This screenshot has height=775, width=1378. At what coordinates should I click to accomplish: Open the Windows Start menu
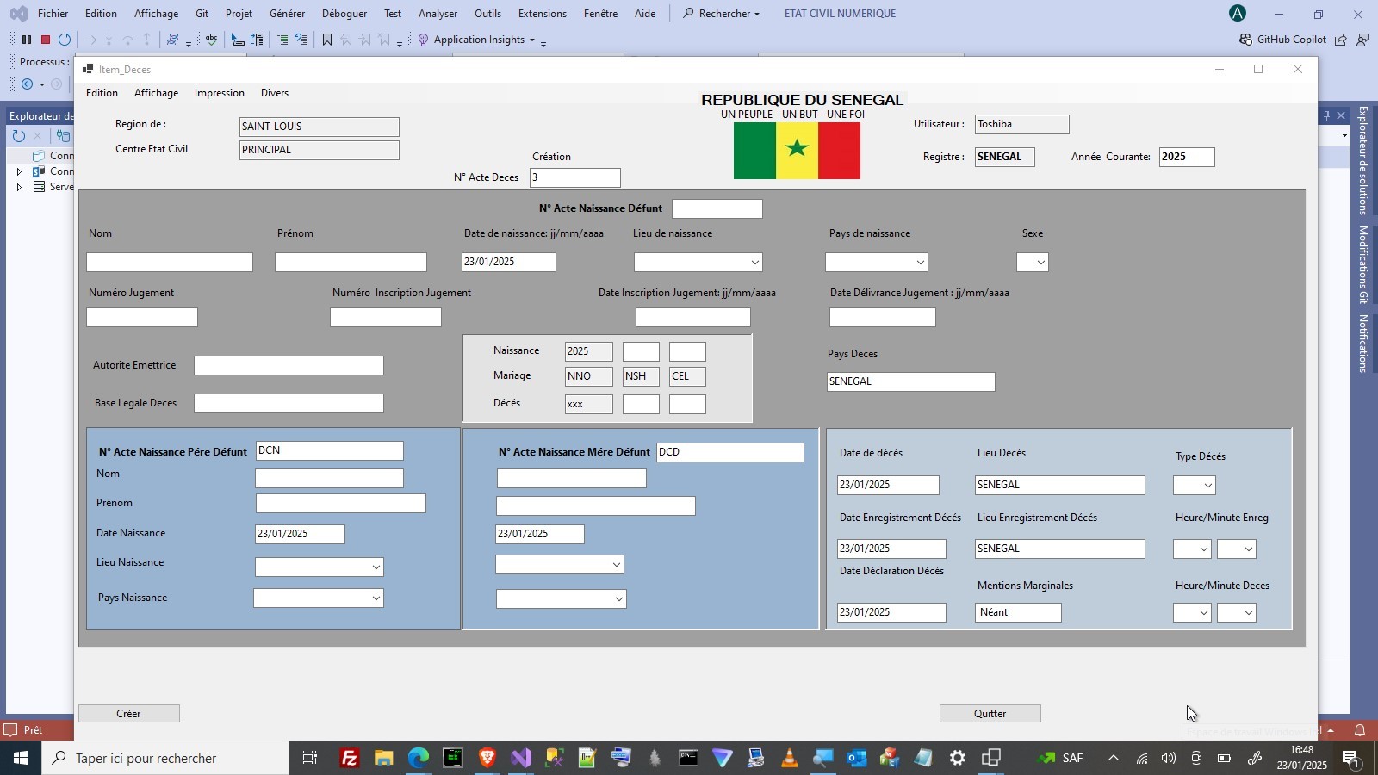21,759
